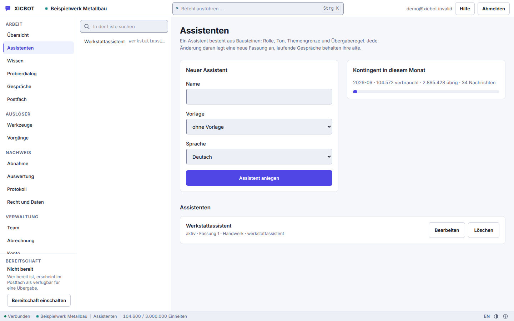
Task: Click the monthly Kontingent progress bar
Action: pyautogui.click(x=426, y=92)
